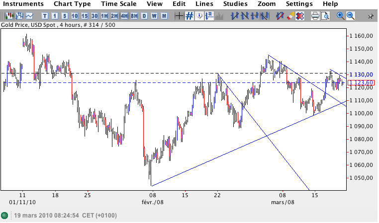This screenshot has width=379, height=223.
Task: Toggle the crosshair cursor tool
Action: [x=180, y=16]
